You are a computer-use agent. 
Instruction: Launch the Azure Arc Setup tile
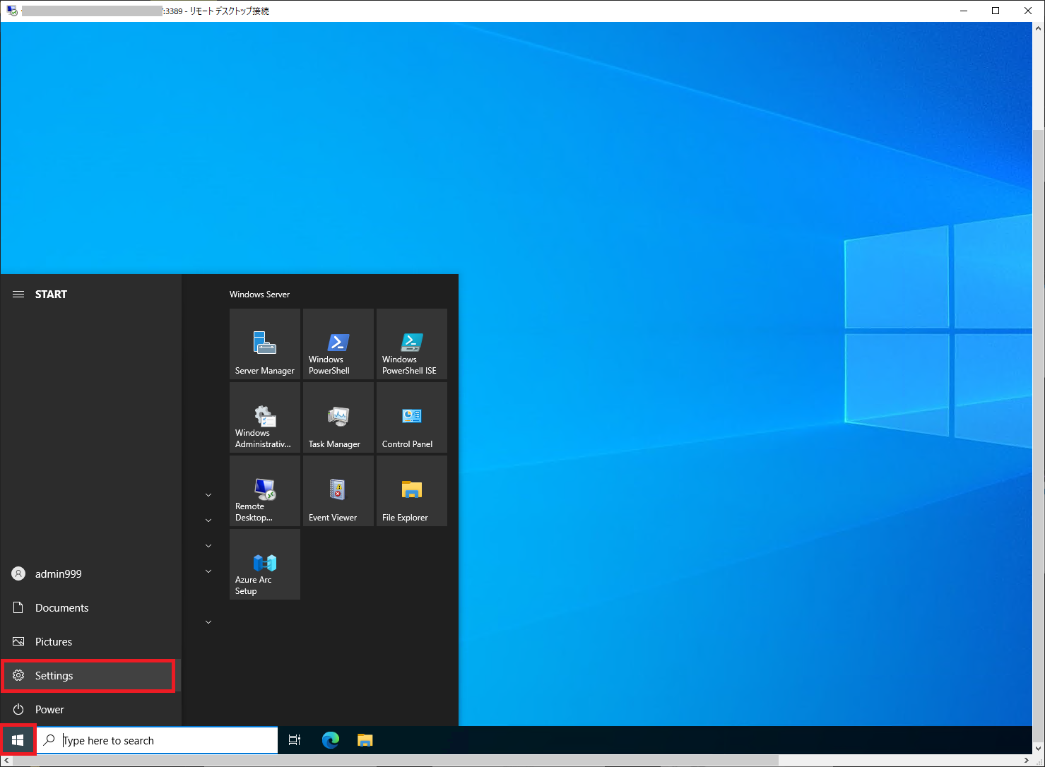265,564
